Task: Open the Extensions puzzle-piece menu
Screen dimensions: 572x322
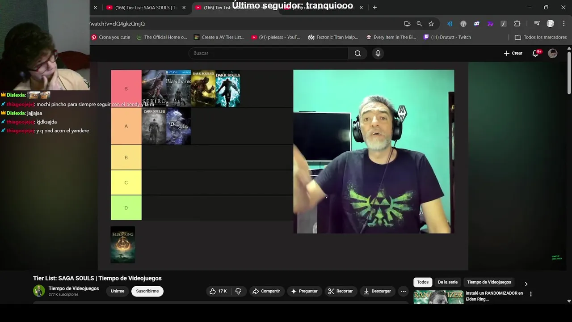Action: point(517,24)
